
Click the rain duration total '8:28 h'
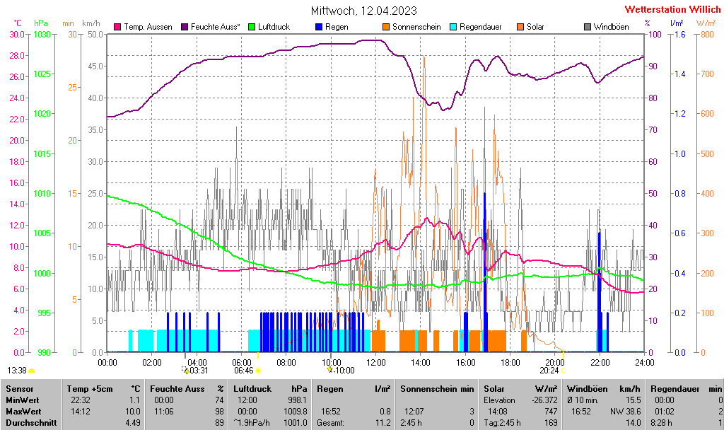coord(661,422)
